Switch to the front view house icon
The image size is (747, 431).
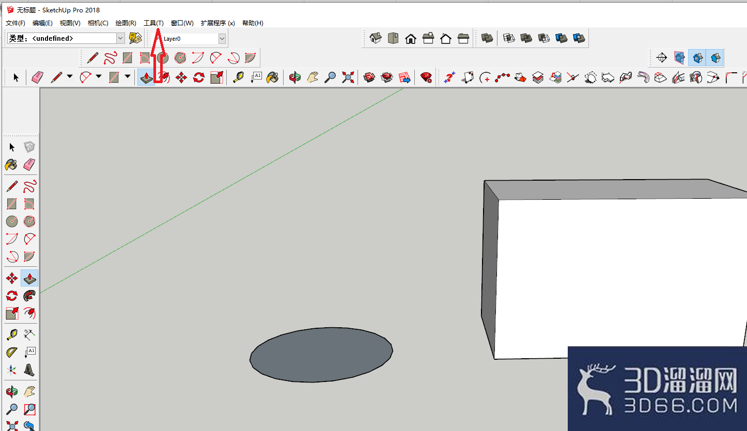coord(411,38)
